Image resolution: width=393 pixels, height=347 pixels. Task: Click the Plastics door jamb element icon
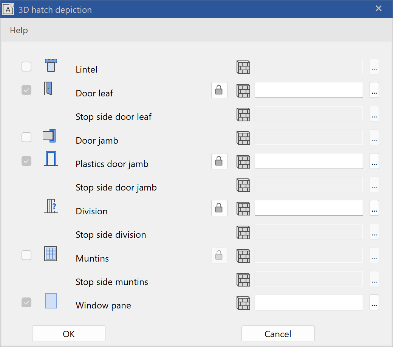51,158
